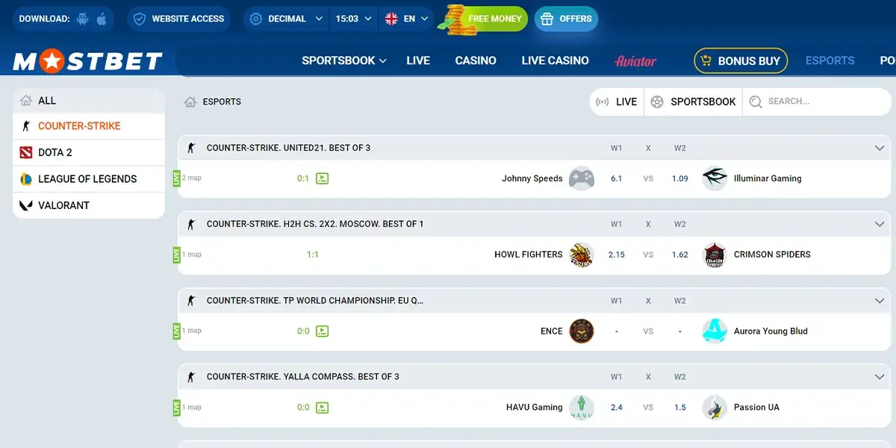The height and width of the screenshot is (448, 896).
Task: Click the home icon beside ALL
Action: (x=26, y=100)
